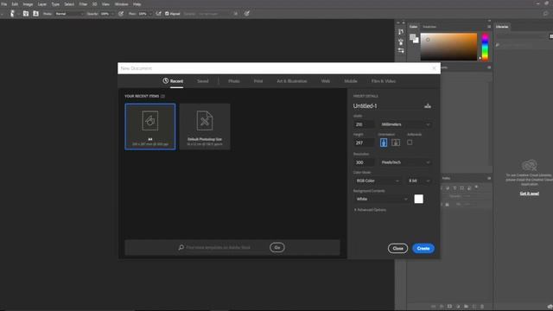Toggle the brush settings panel icon
553x311 pixels.
point(35,14)
